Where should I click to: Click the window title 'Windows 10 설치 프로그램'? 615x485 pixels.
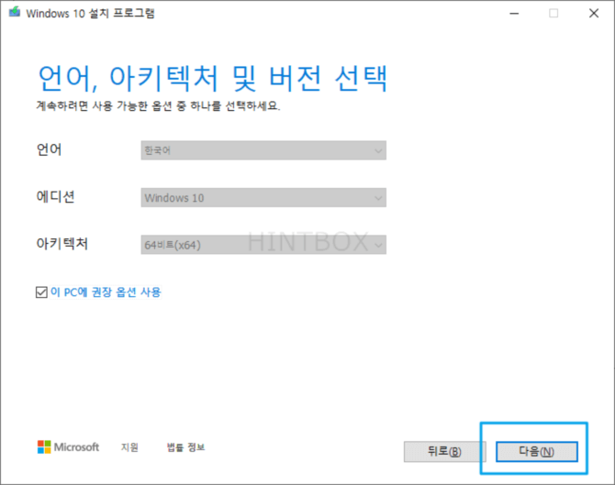click(90, 14)
